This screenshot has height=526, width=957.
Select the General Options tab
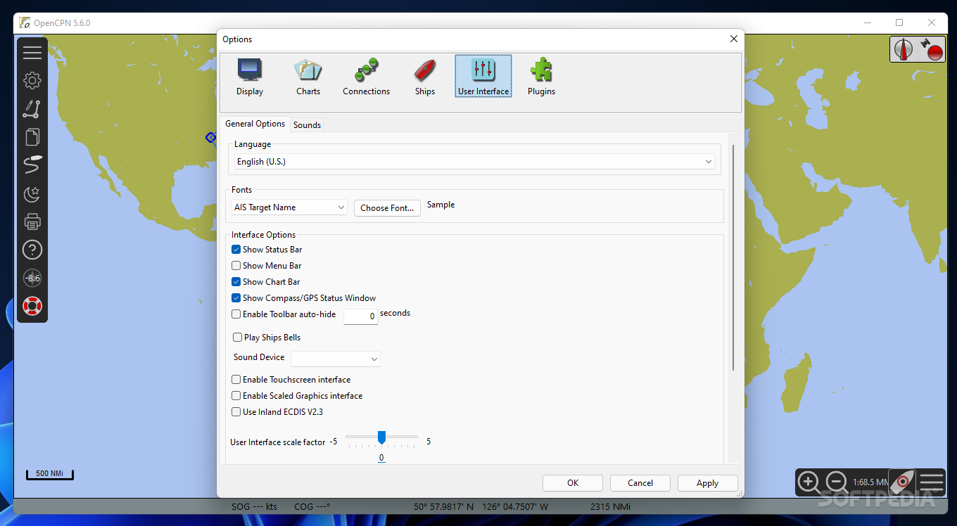pos(255,124)
